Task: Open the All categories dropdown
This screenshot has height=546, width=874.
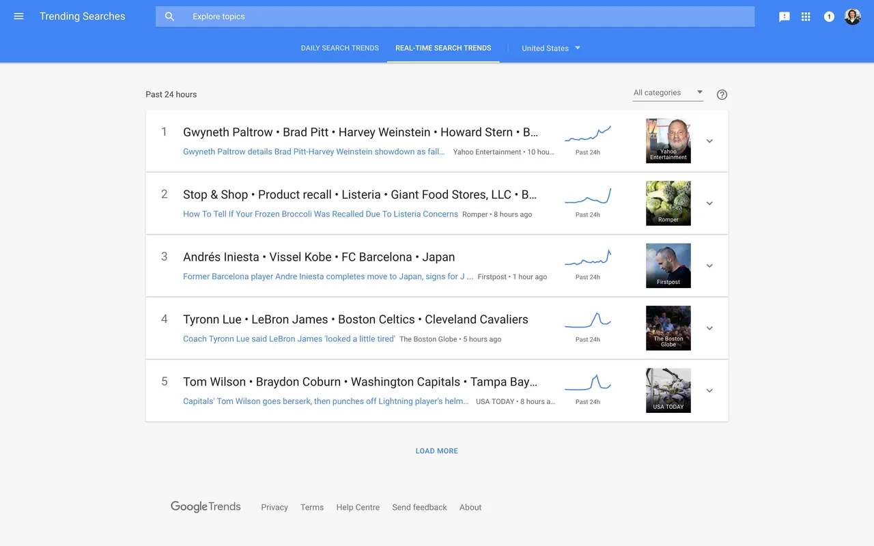Action: (668, 93)
